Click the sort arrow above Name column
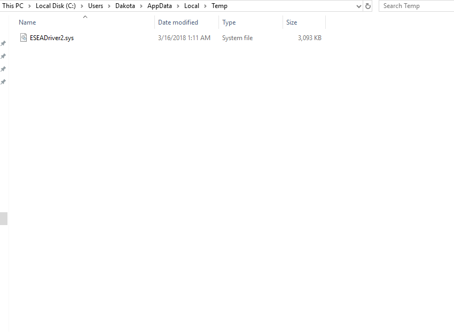 [85, 17]
